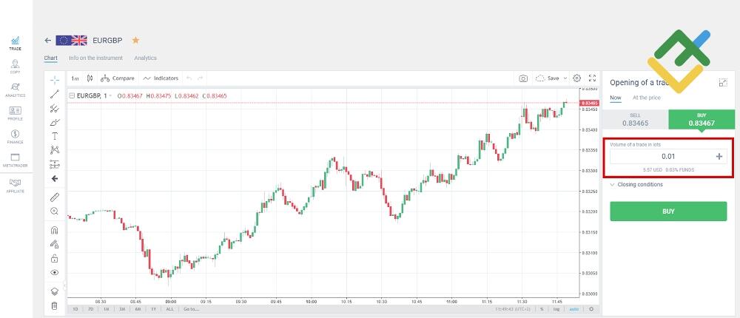
Task: Click the trade volume input field
Action: [662, 156]
